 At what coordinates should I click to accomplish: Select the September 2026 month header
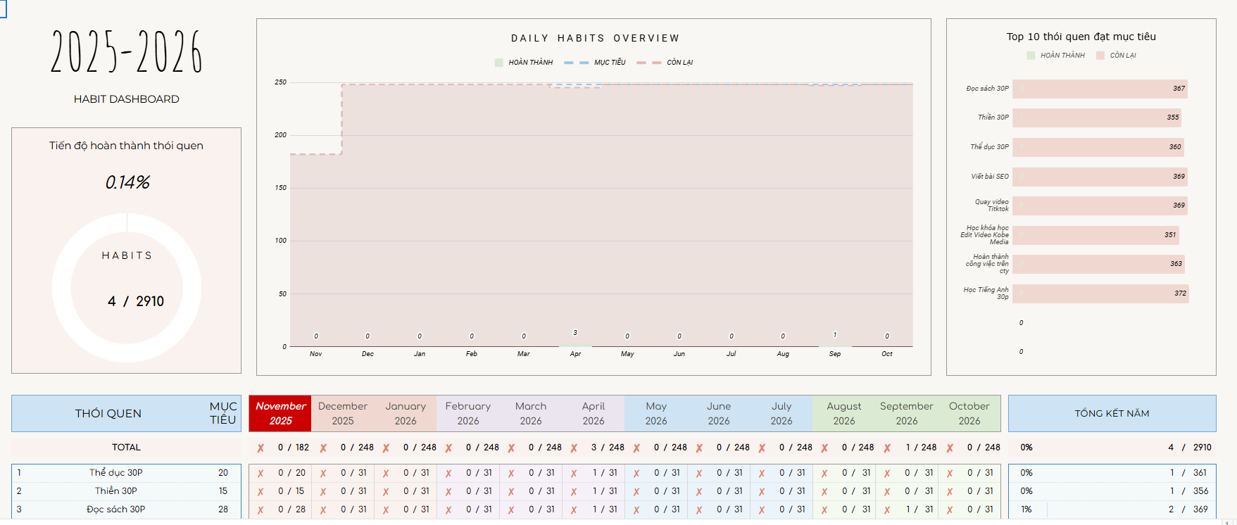(x=906, y=413)
